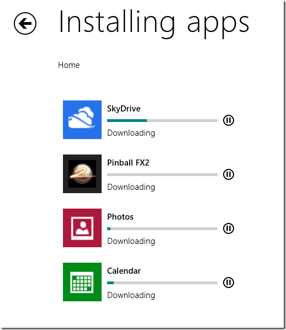
Task: Click the SkyDrive download progress bar
Action: coord(162,121)
